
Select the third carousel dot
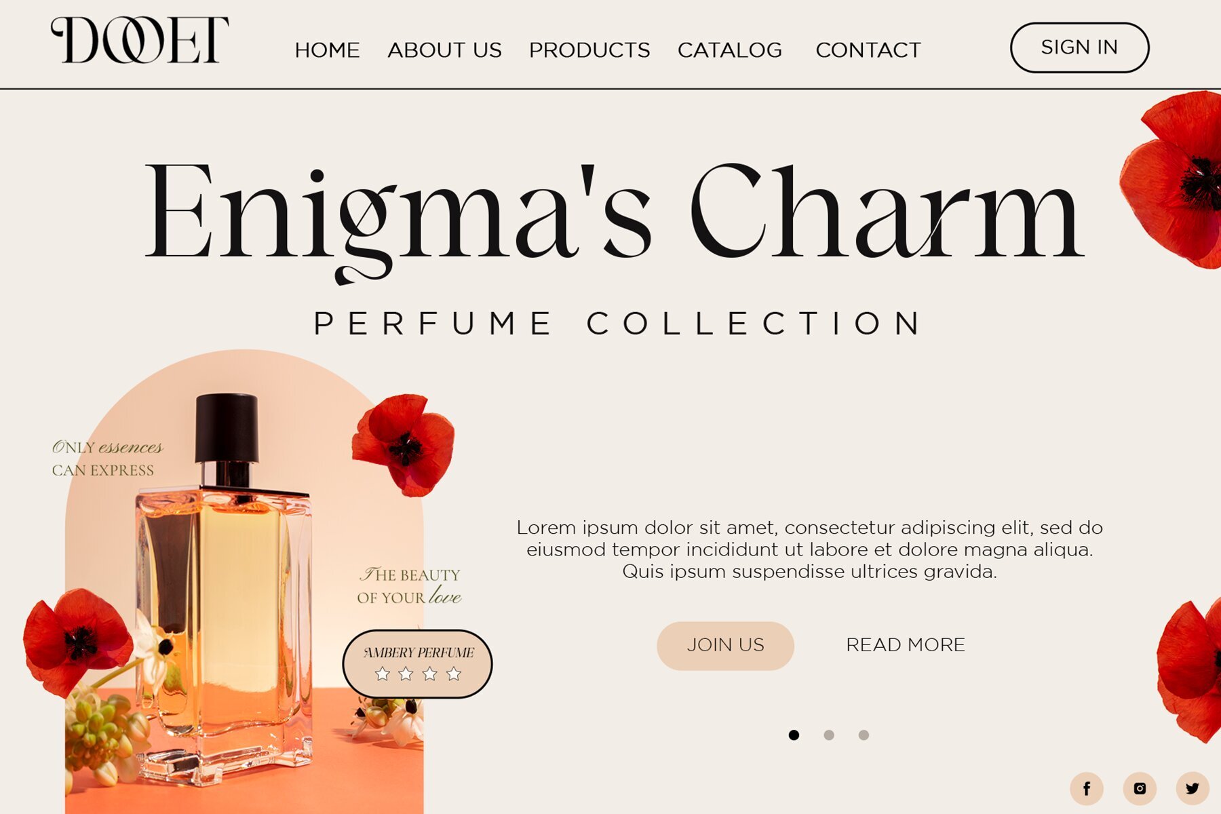(x=864, y=735)
